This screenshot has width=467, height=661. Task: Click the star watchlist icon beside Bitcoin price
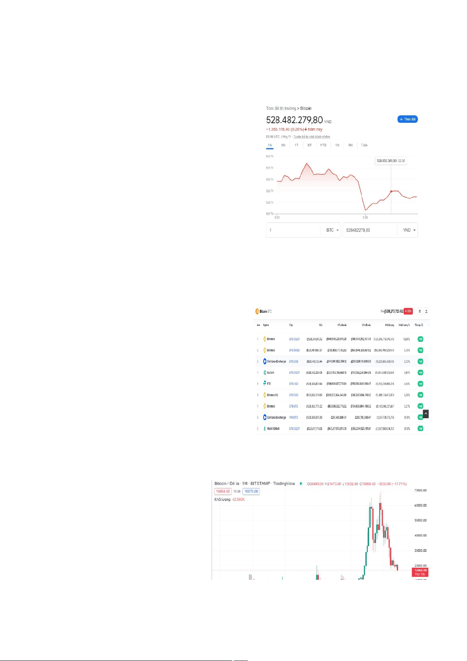(420, 311)
